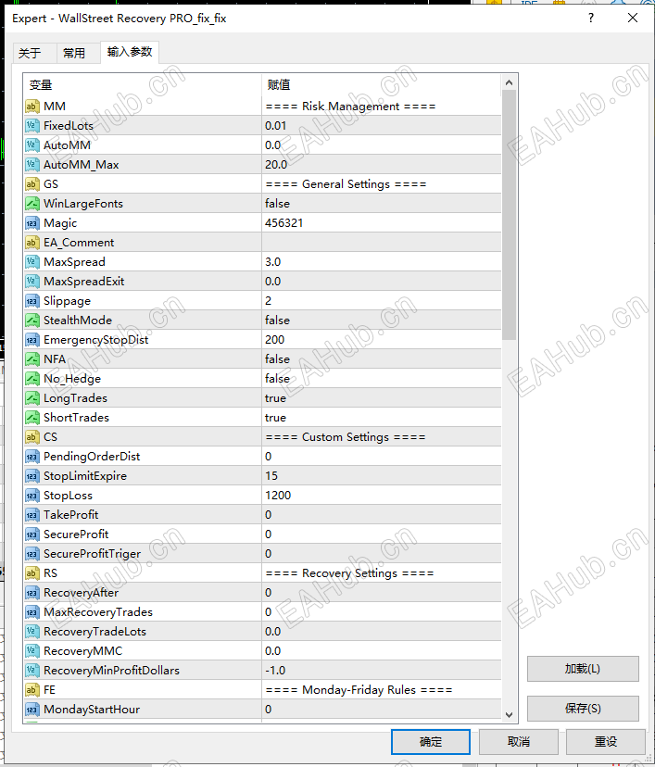The image size is (655, 767).
Task: Click the integer icon beside TakeProfit
Action: pyautogui.click(x=31, y=515)
